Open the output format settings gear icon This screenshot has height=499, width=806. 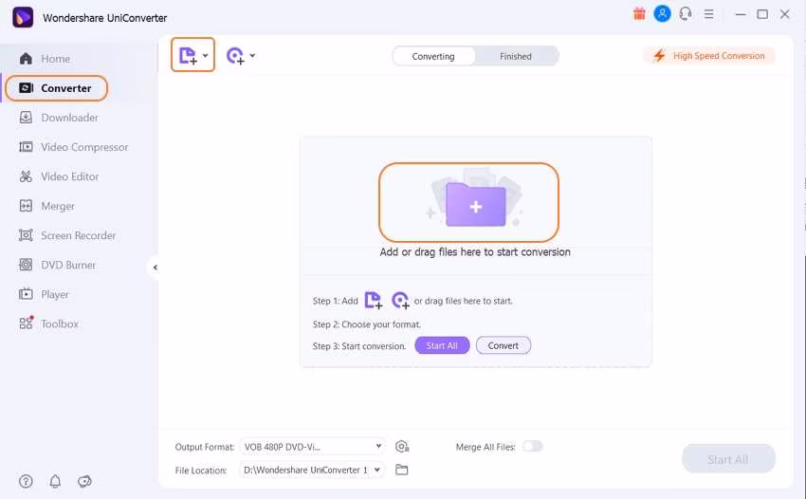(x=402, y=447)
